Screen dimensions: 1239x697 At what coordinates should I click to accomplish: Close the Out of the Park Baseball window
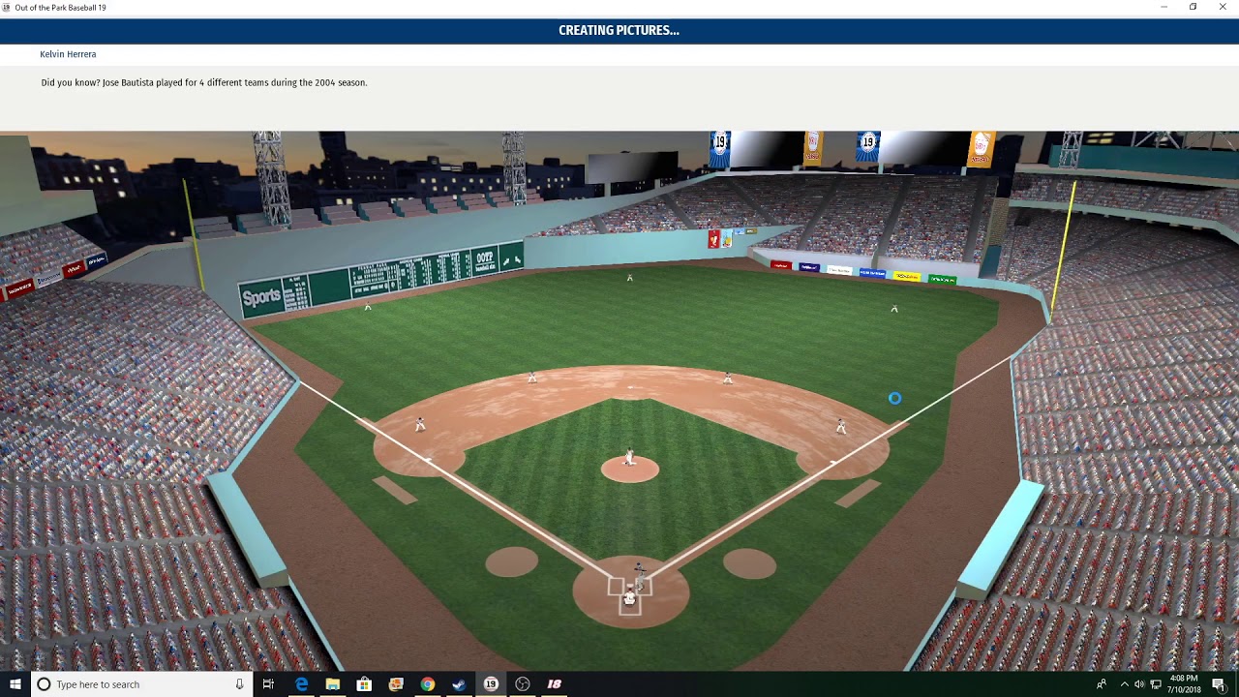[1223, 7]
